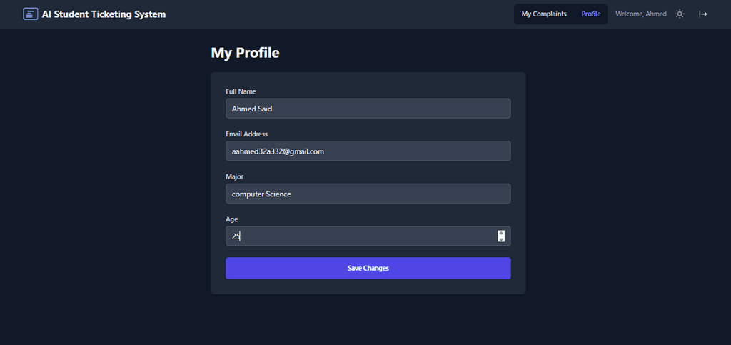Screen dimensions: 731x345
Task: Open the My Complaints tab
Action: 544,14
